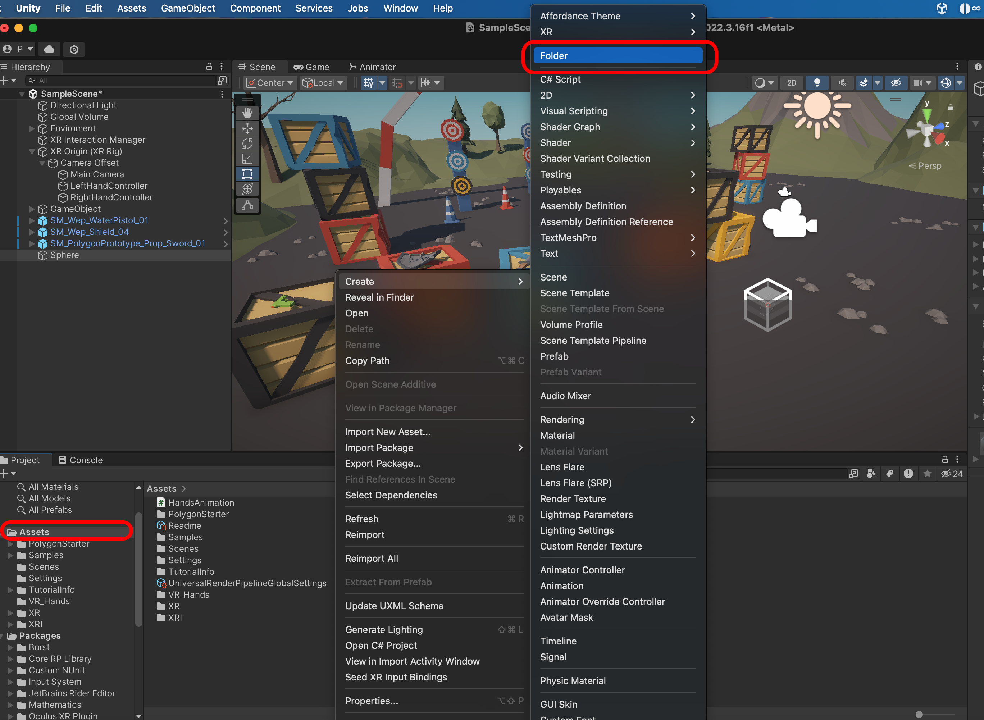Expand the PolygonStarter folder tree
The width and height of the screenshot is (984, 720).
(x=10, y=544)
